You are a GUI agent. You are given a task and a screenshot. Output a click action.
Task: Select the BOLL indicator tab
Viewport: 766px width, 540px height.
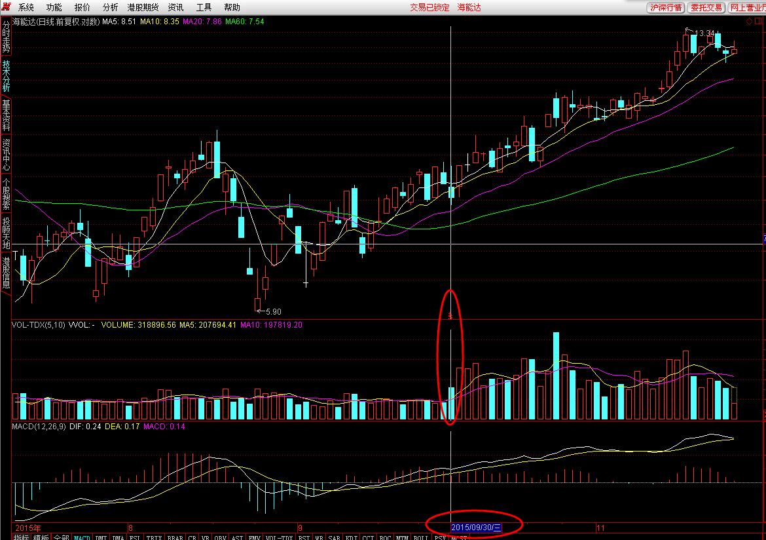[422, 537]
